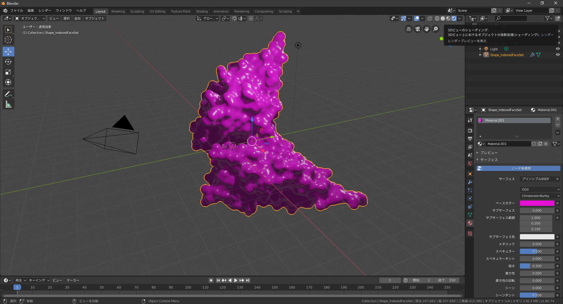Expand the プレビュー panel

(x=489, y=153)
